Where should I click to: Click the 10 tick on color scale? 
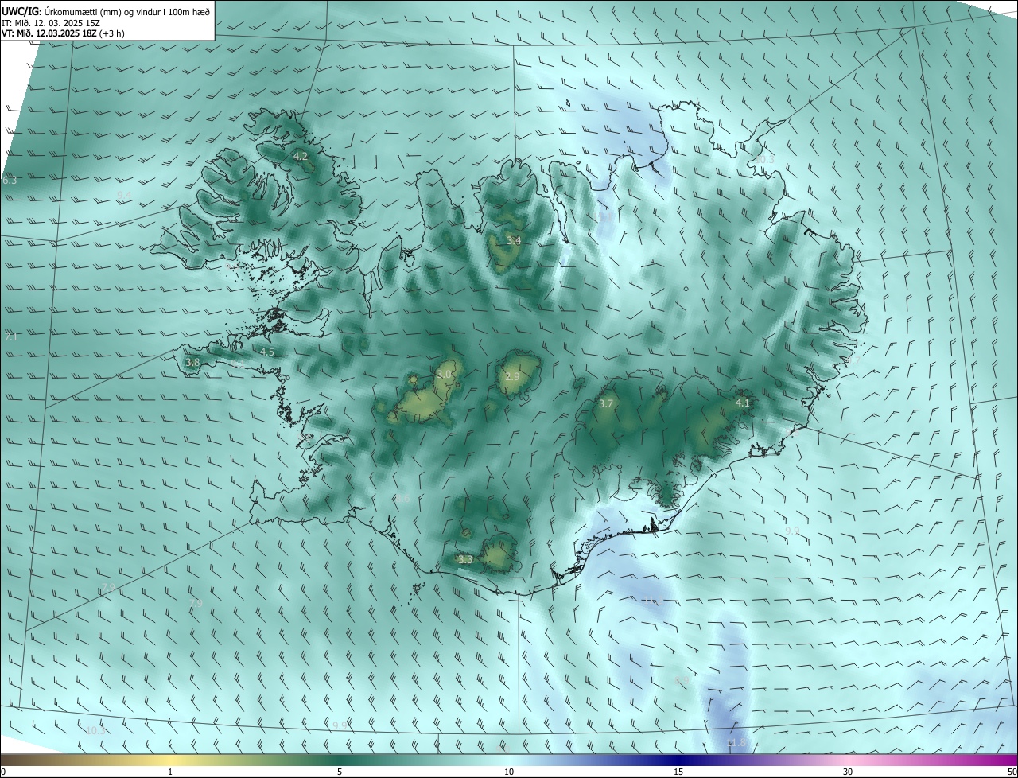tap(509, 772)
